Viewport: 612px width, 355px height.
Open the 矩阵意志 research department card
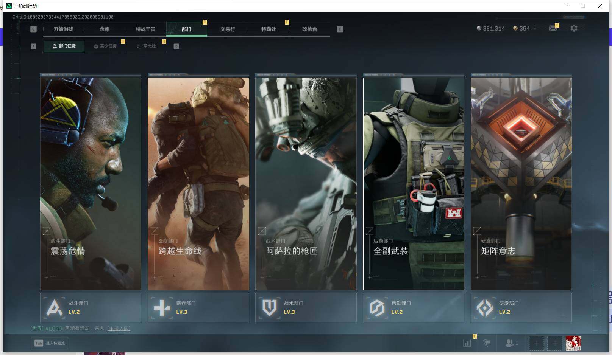521,184
